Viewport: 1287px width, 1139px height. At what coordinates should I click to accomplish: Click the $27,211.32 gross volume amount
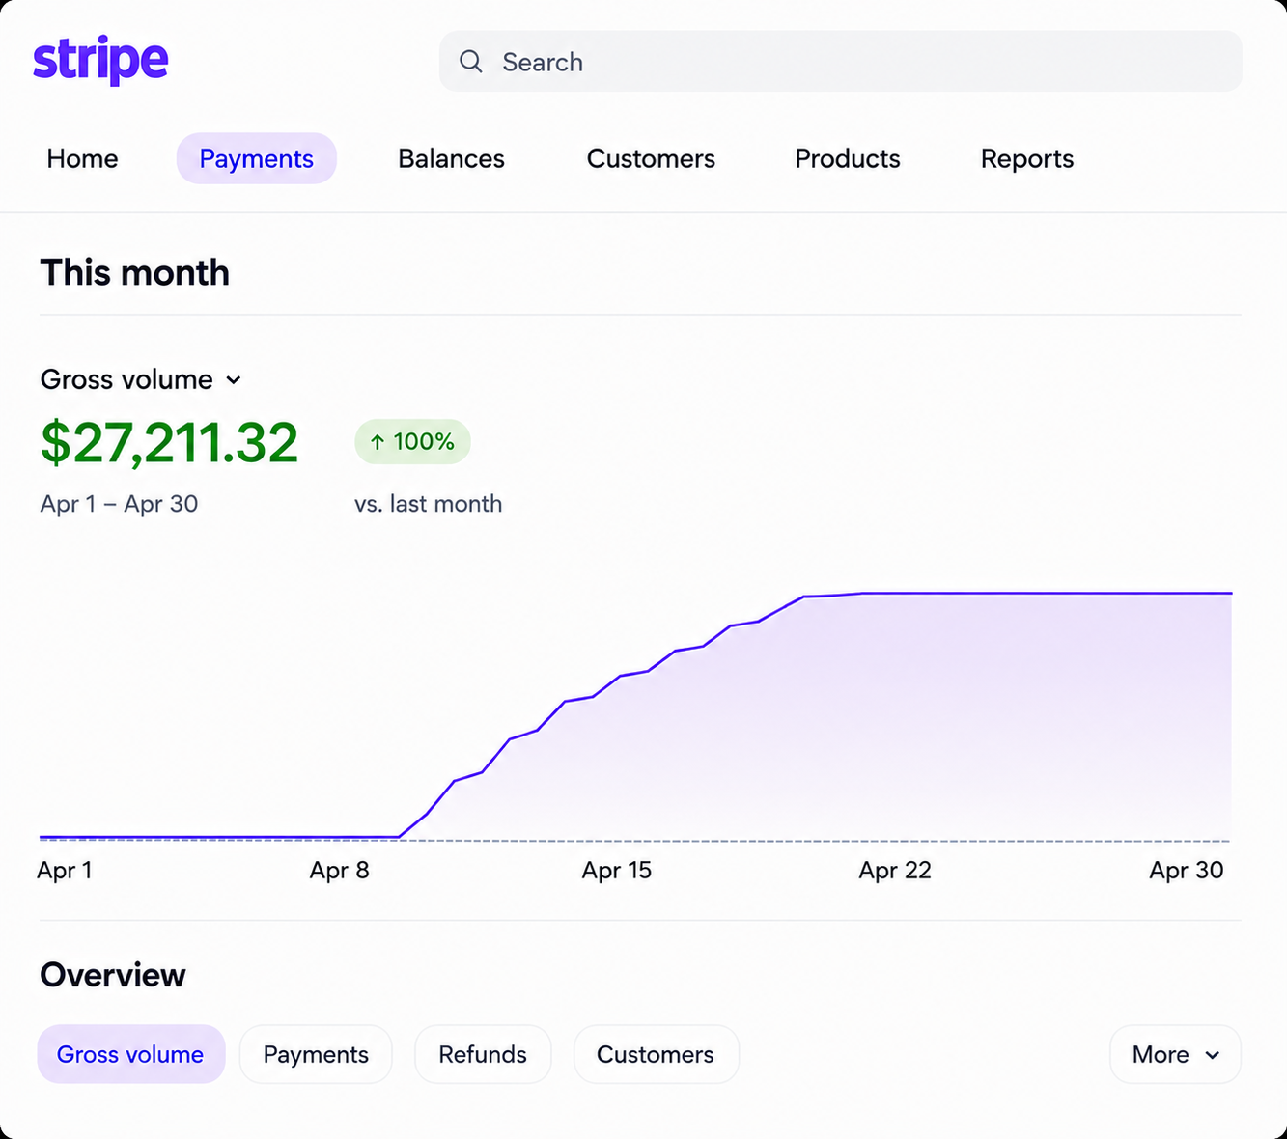tap(169, 443)
